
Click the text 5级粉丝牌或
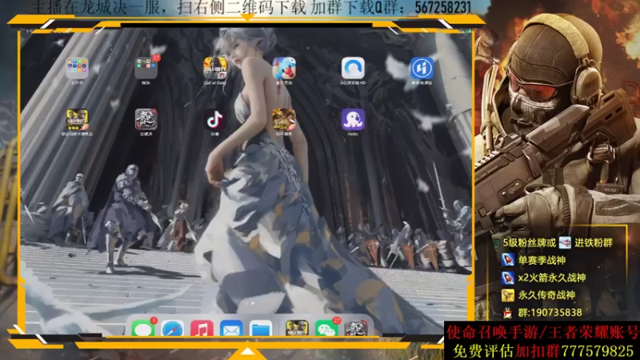coord(530,243)
